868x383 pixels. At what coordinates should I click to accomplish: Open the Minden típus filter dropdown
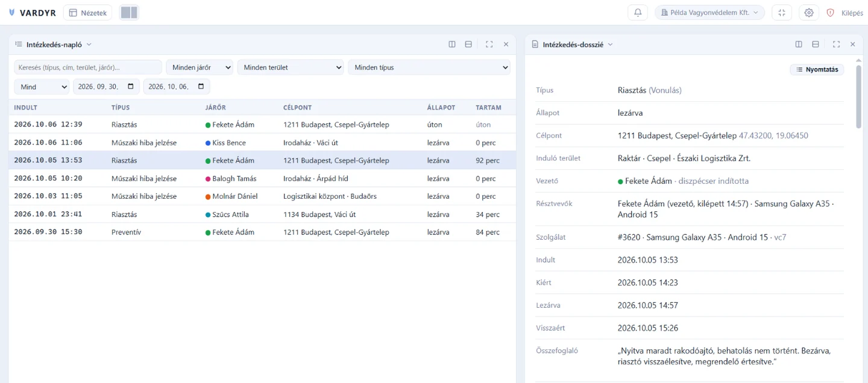(x=429, y=67)
